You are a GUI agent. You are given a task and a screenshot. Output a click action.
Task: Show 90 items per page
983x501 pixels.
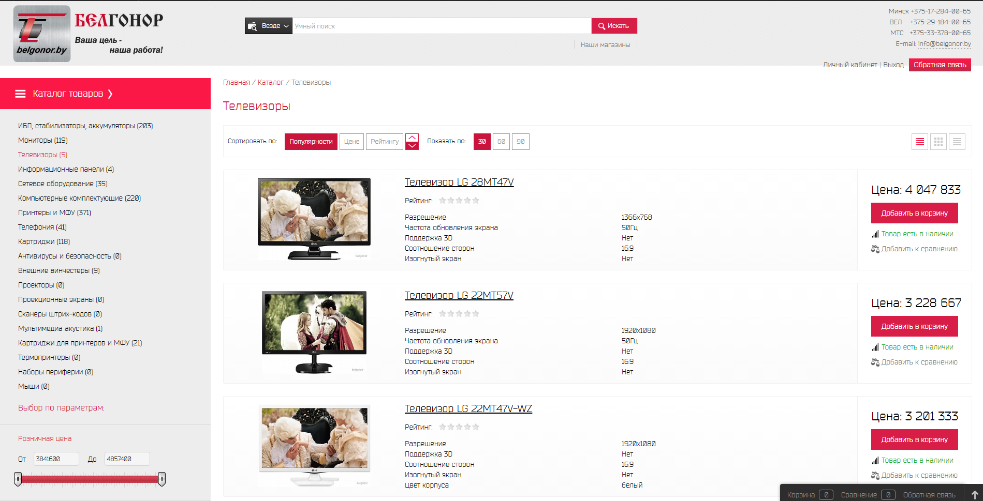coord(521,142)
